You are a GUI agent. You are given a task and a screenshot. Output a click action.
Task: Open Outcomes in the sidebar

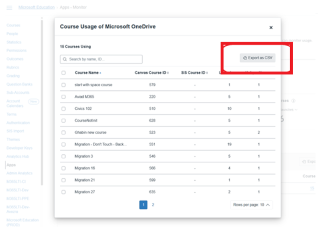pos(15,59)
